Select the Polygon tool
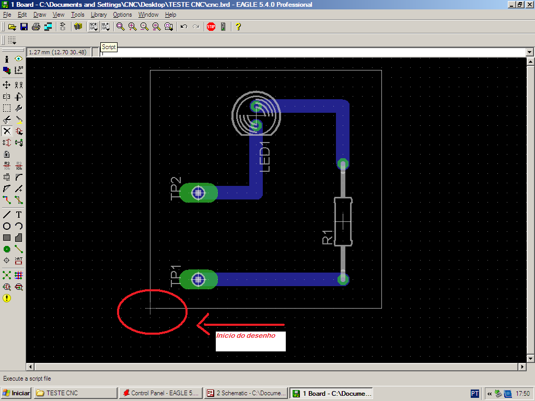Image resolution: width=535 pixels, height=401 pixels. coord(19,238)
